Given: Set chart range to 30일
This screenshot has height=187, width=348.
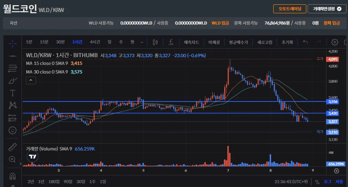Looking at the screenshot, I should coord(81,182).
